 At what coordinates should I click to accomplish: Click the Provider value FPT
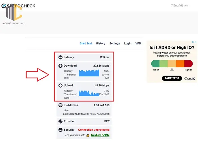tap(107, 121)
